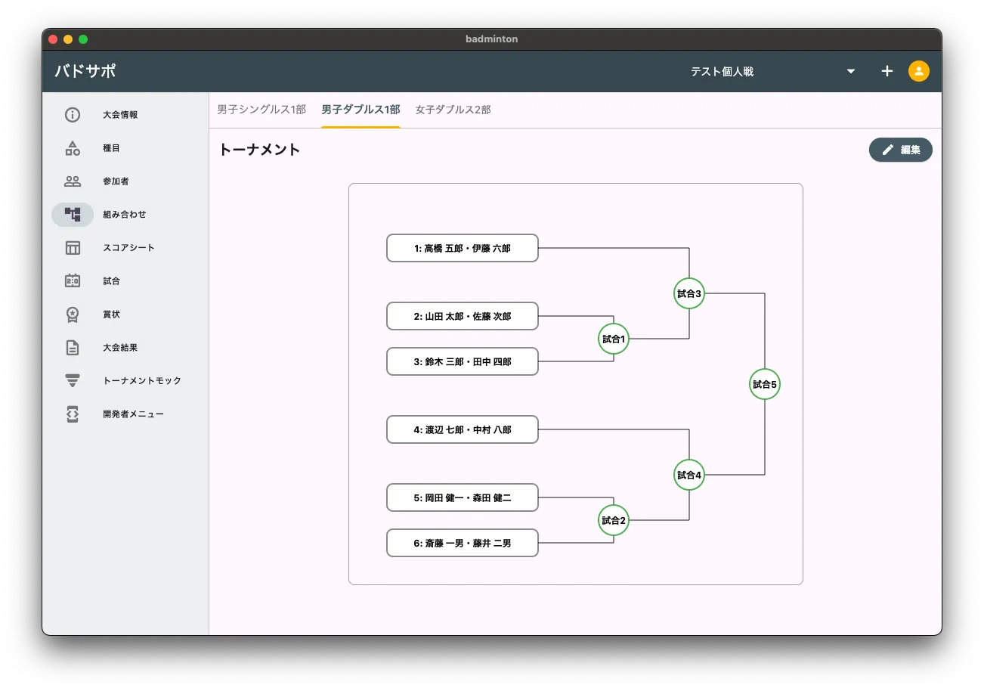Screen dimensions: 984x691
Task: Open the yellow user account avatar
Action: point(919,71)
